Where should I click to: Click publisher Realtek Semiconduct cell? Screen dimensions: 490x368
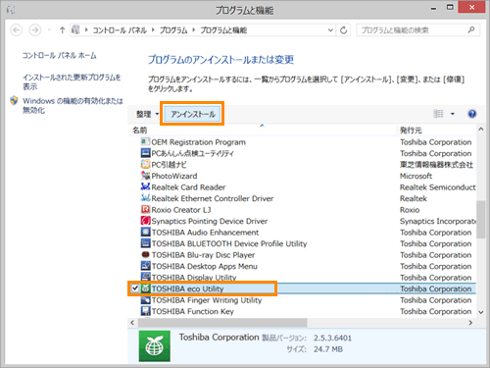(438, 187)
